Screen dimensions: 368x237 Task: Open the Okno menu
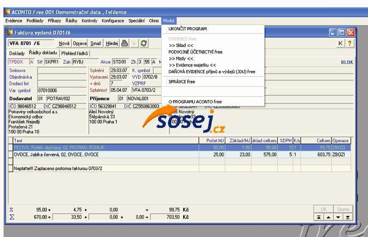pyautogui.click(x=154, y=21)
